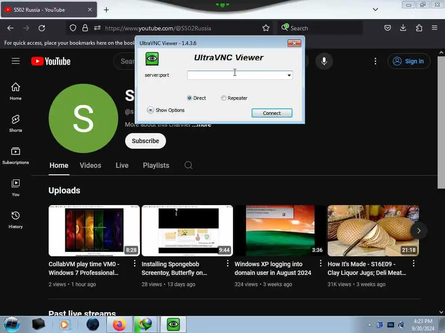Open Firefox application hamburger menu
This screenshot has height=333, width=445.
tap(435, 28)
